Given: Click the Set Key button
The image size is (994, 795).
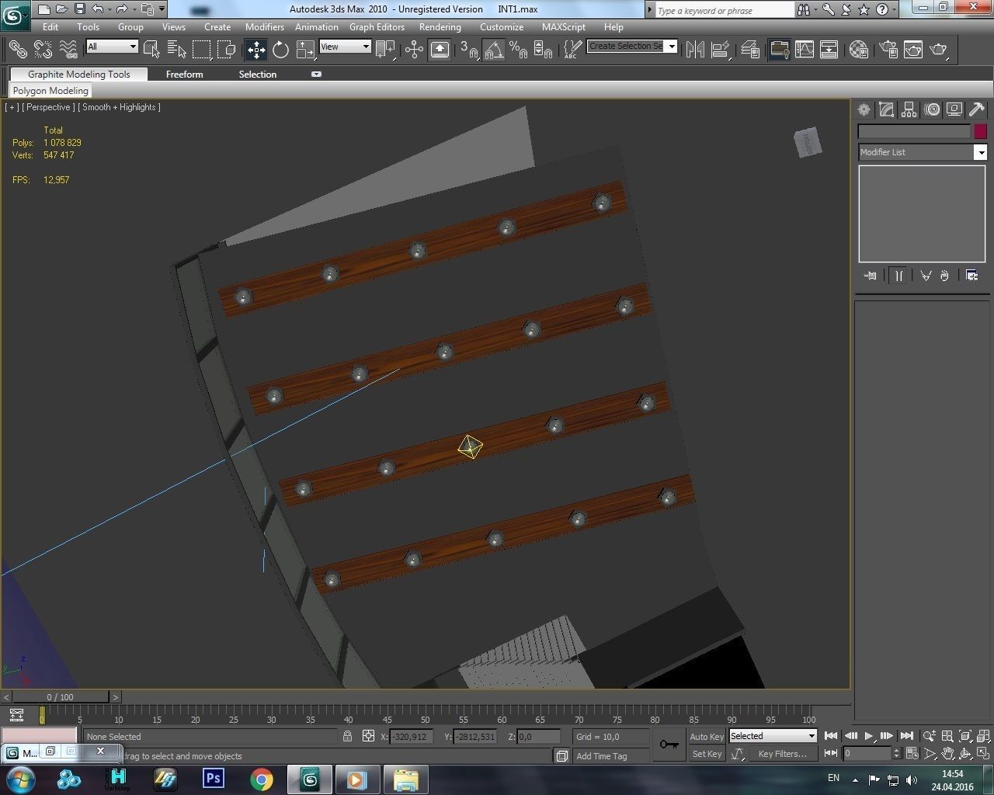Looking at the screenshot, I should click(x=707, y=754).
